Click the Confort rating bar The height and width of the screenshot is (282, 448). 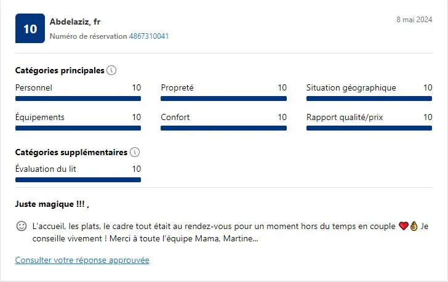click(224, 128)
